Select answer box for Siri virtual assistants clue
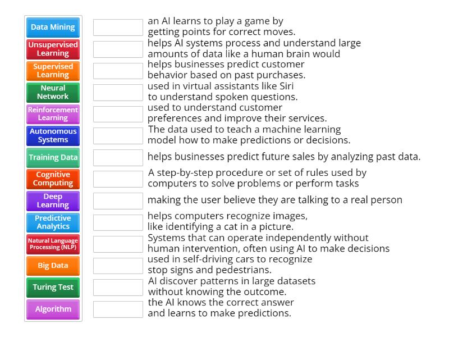 coord(118,92)
